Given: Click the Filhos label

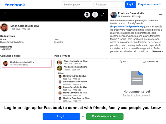Looking at the screenshot, I should 61,73.
